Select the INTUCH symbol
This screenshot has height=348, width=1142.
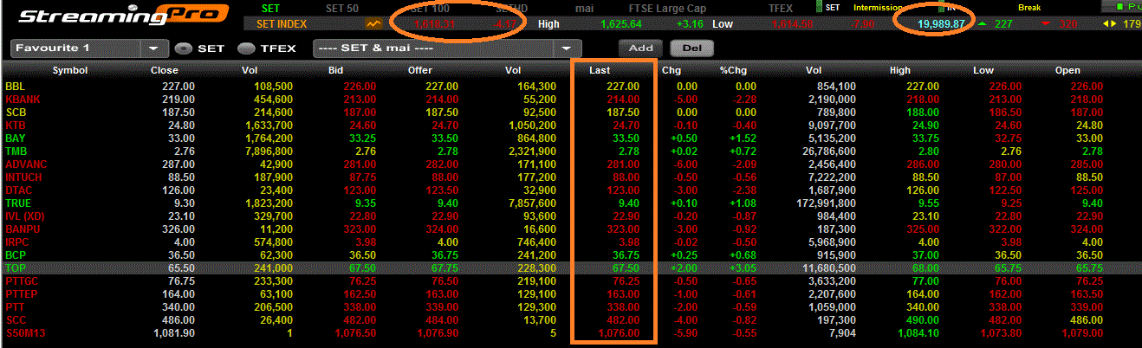point(23,177)
